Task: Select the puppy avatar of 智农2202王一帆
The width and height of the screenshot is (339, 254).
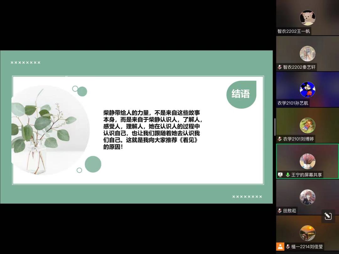Action: click(x=307, y=18)
